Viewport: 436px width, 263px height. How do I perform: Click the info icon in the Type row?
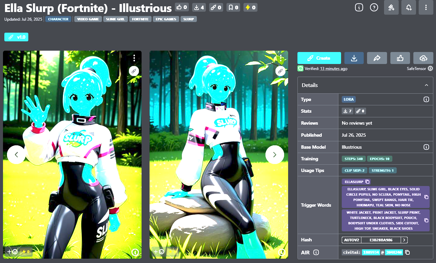(426, 99)
